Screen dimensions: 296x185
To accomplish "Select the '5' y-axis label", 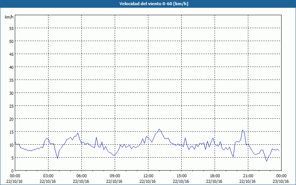I will coord(13,158).
